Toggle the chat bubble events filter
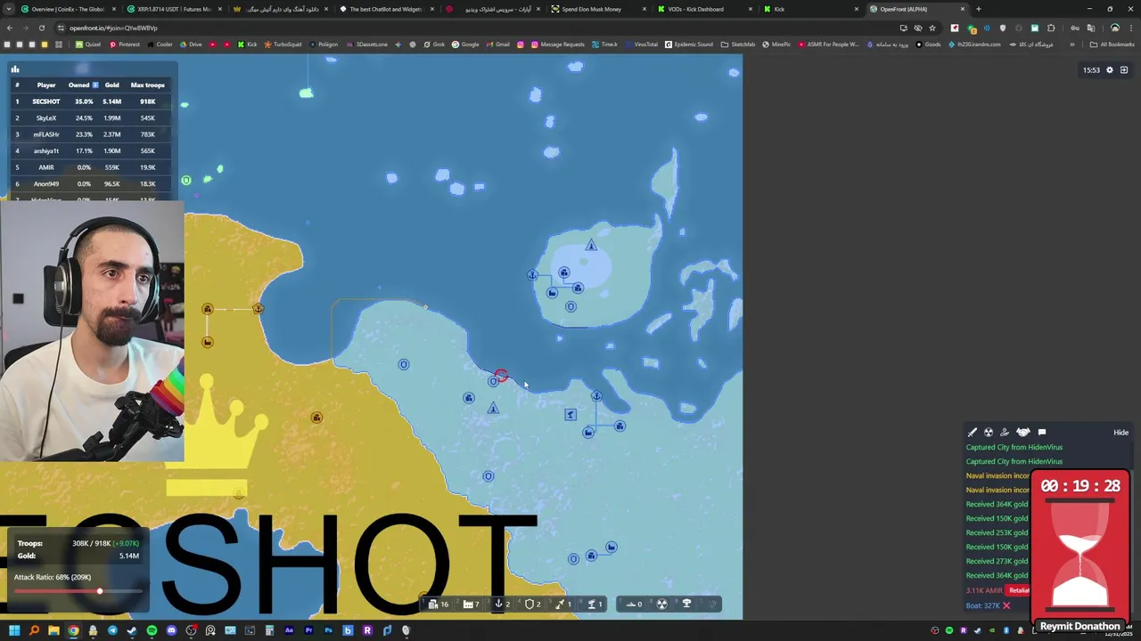 click(1041, 433)
